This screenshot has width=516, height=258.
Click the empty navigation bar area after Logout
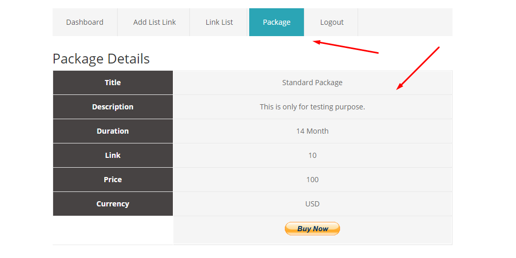pyautogui.click(x=405, y=22)
